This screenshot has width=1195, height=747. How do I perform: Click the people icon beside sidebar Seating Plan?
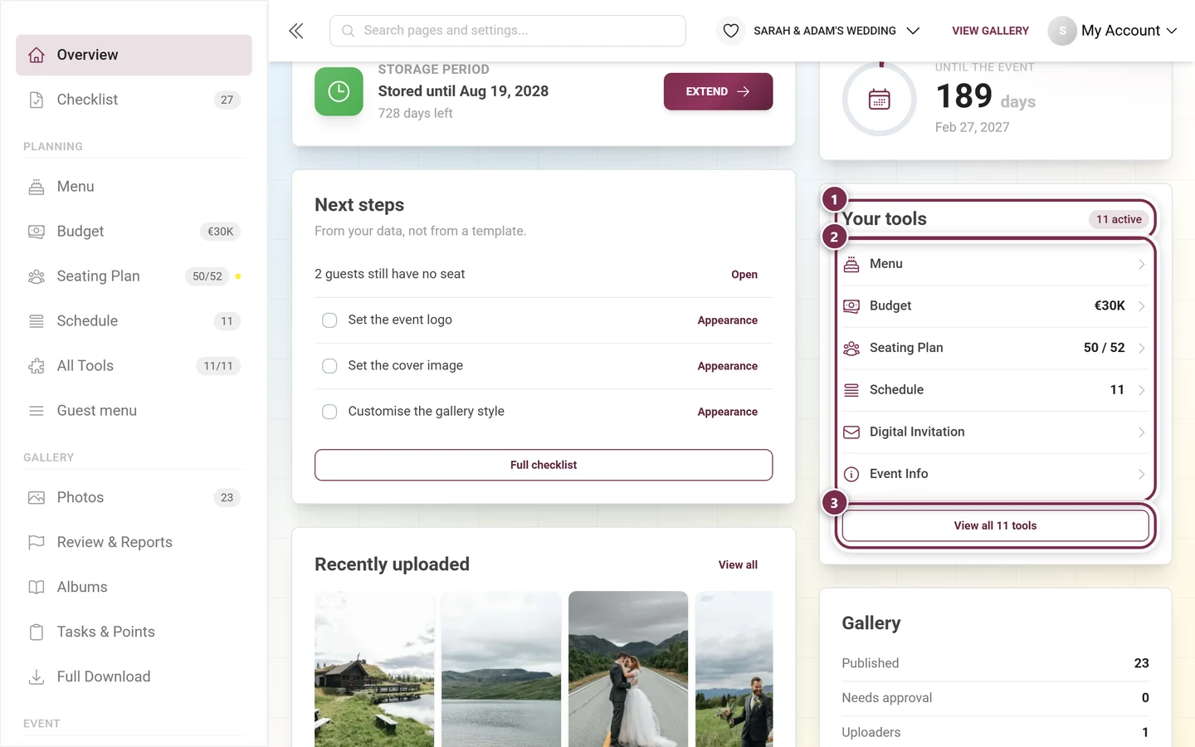[37, 276]
